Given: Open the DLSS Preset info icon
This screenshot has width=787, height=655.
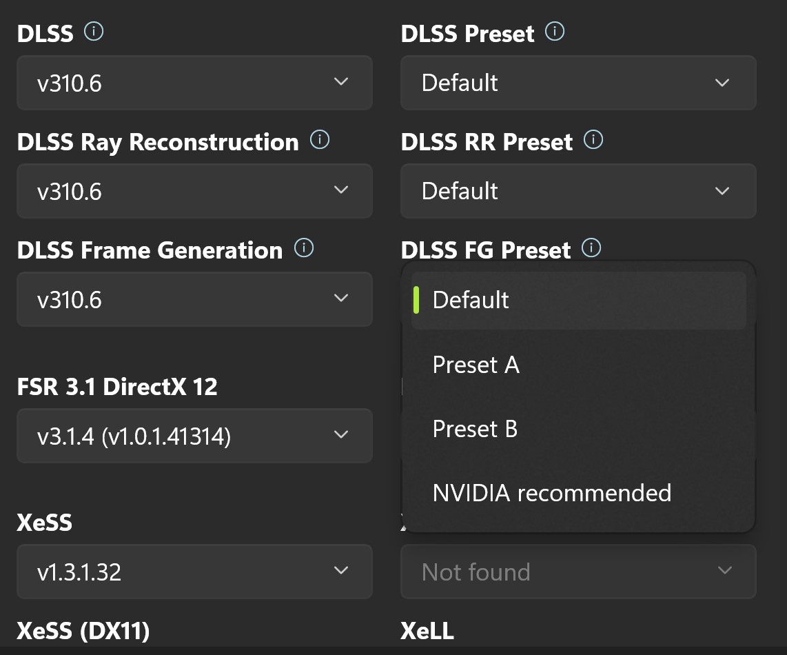Looking at the screenshot, I should [x=555, y=32].
